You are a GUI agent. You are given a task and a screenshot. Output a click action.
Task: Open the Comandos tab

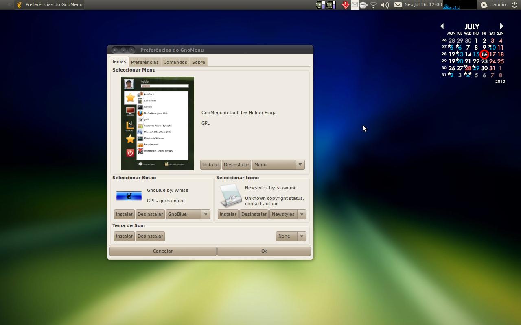[x=175, y=62]
